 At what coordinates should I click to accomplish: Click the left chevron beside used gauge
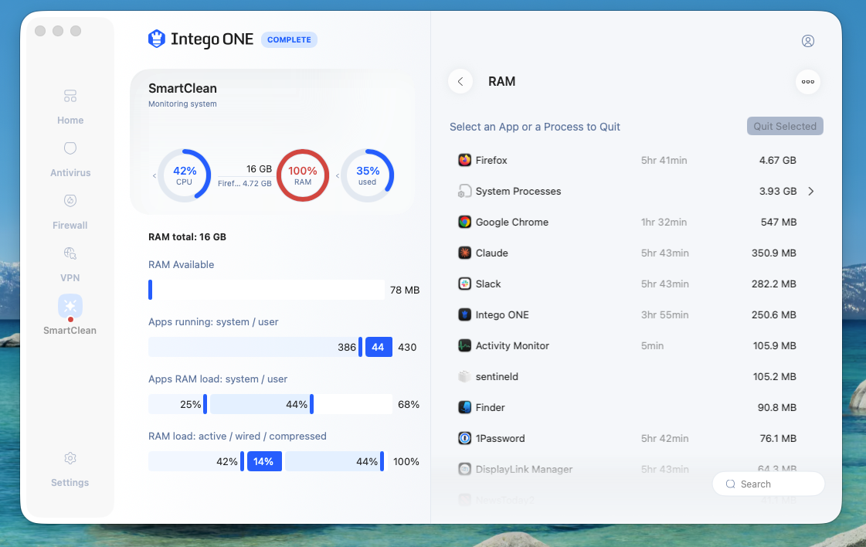tap(338, 175)
